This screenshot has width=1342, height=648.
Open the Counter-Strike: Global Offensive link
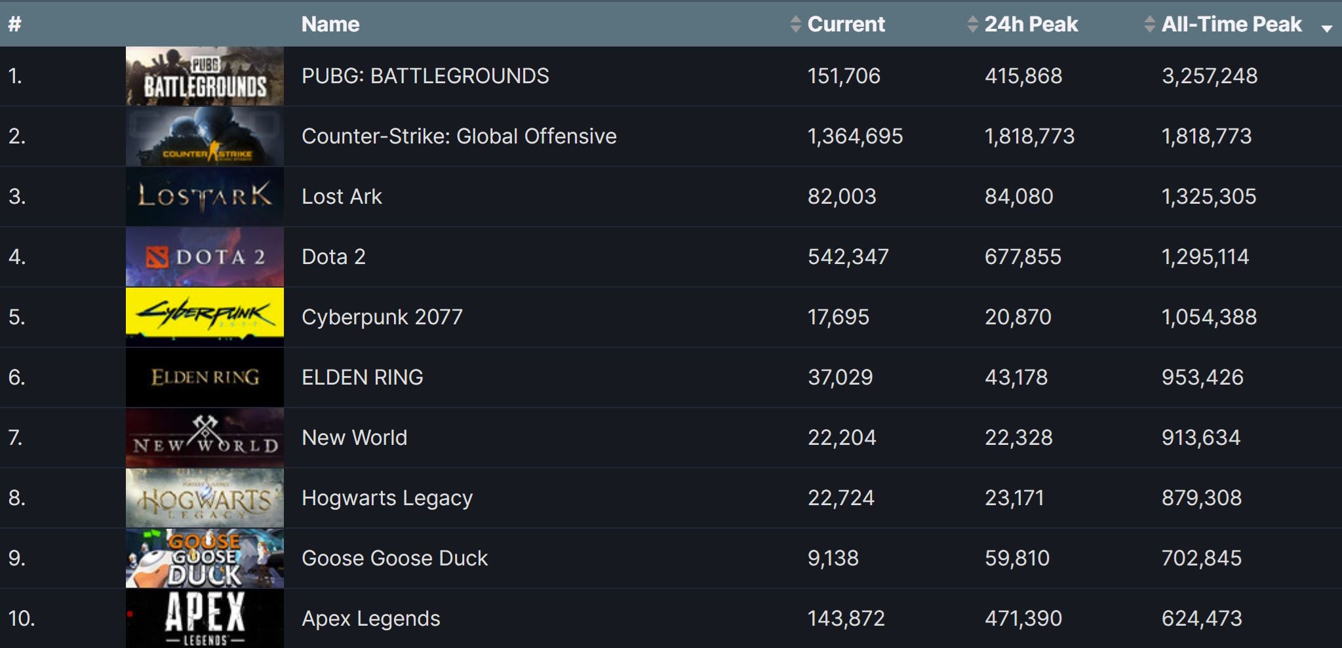459,136
